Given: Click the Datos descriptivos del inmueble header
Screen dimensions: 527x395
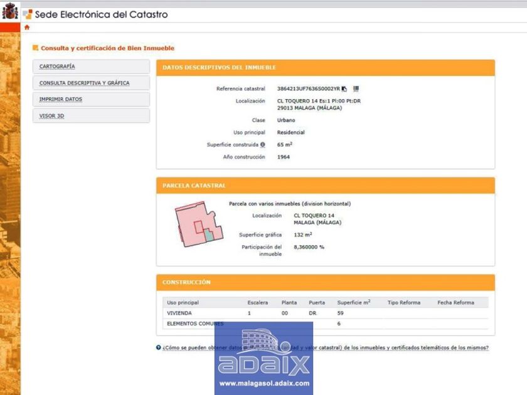Looking at the screenshot, I should click(x=219, y=68).
